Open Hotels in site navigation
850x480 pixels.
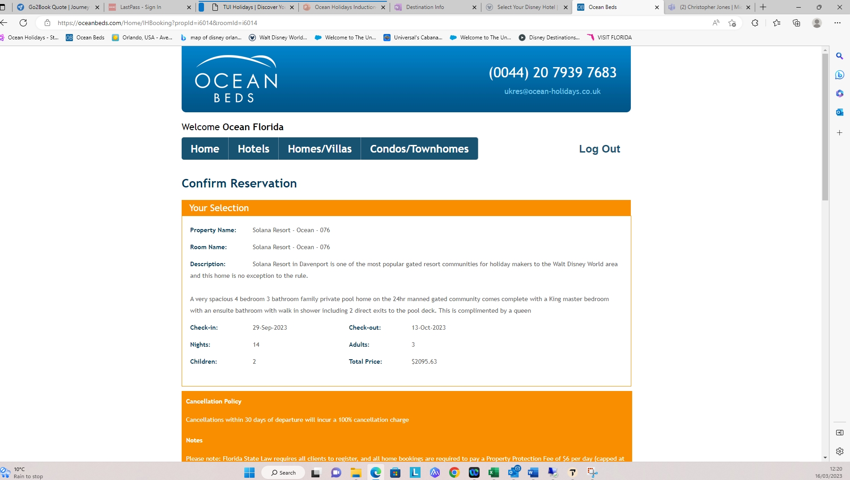point(254,149)
